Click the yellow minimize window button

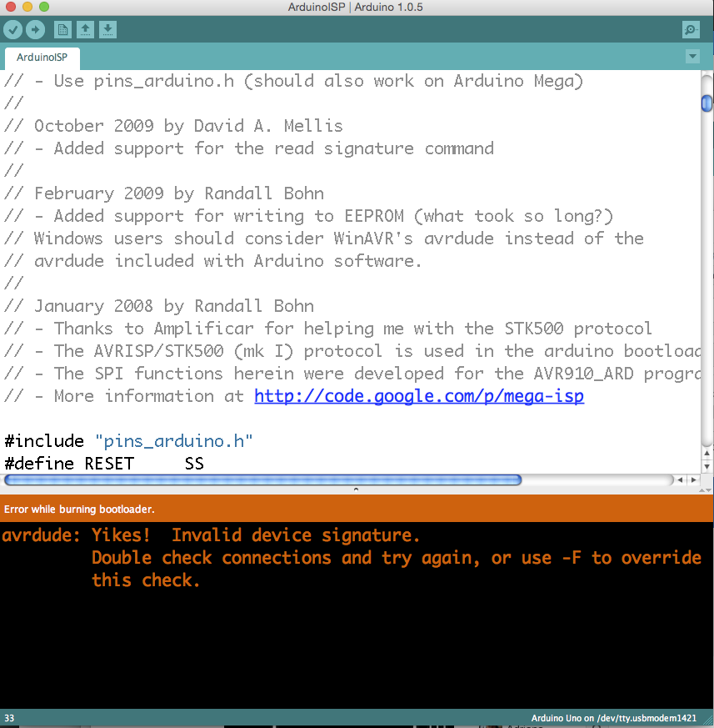coord(27,7)
